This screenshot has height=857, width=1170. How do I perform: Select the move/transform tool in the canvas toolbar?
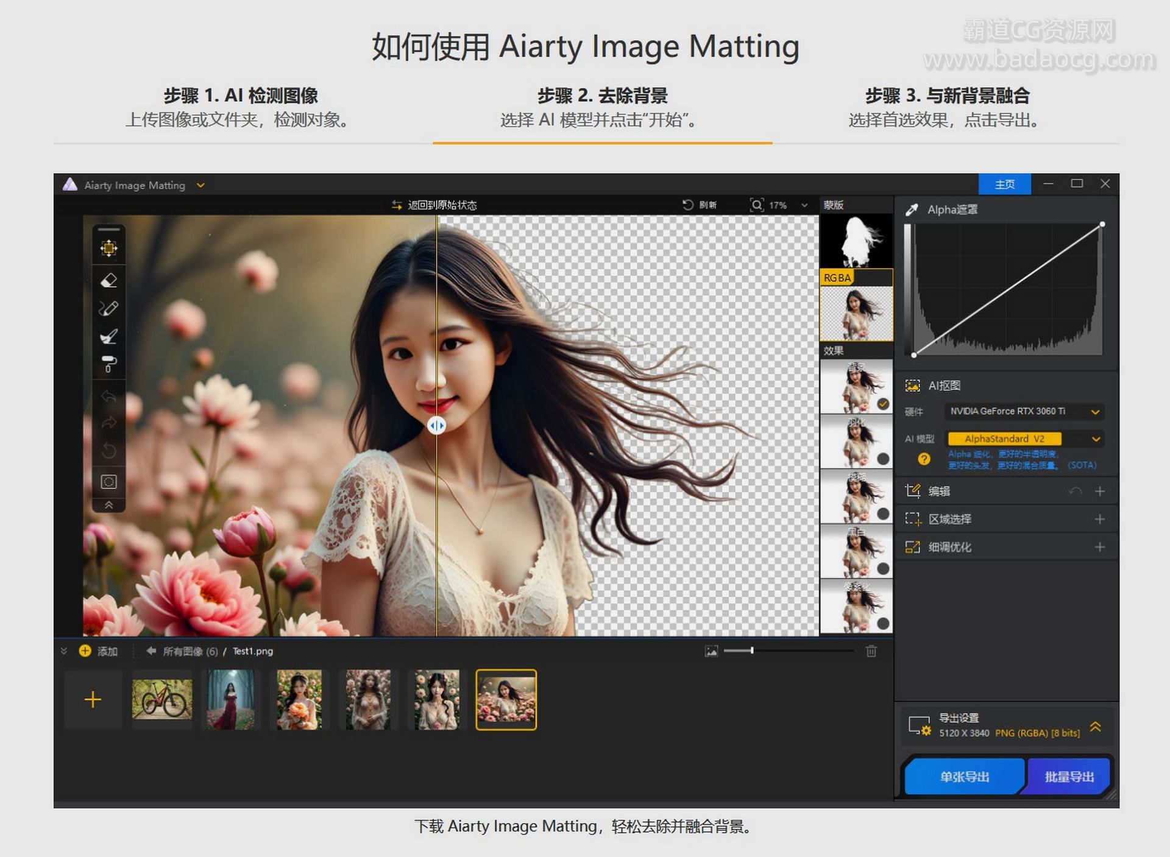pyautogui.click(x=108, y=248)
